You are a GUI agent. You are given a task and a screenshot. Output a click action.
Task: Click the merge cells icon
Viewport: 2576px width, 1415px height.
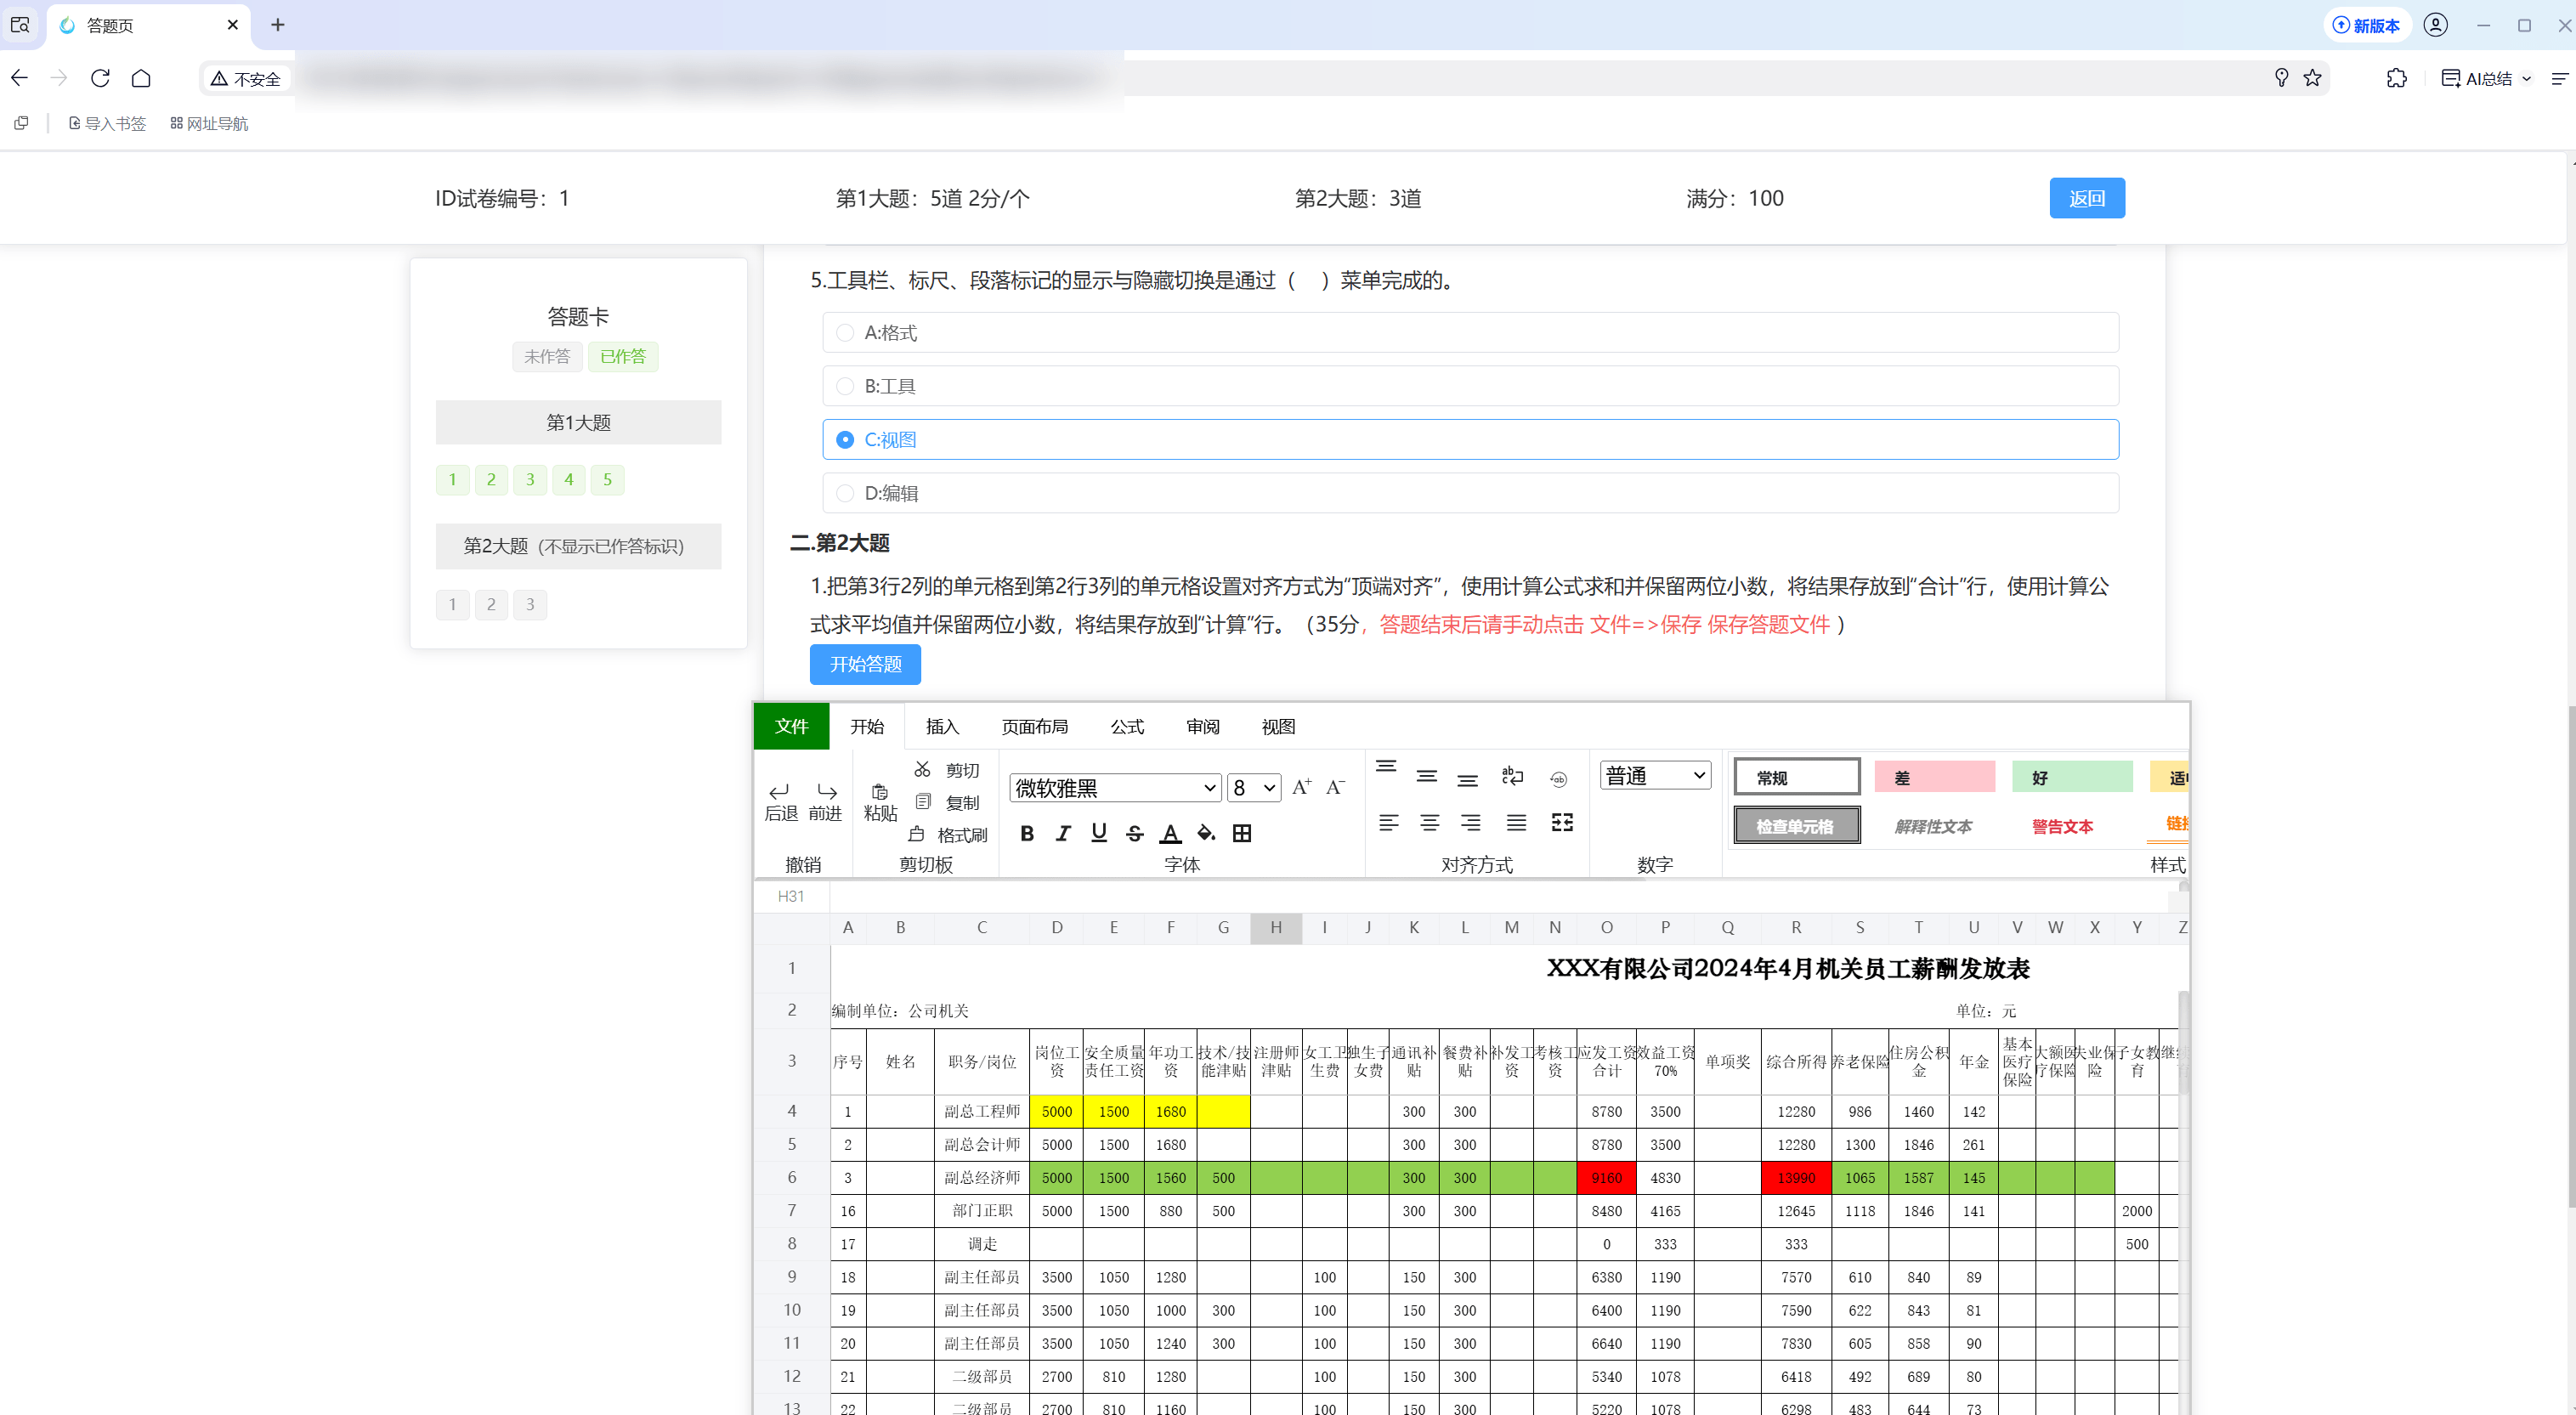[1562, 822]
